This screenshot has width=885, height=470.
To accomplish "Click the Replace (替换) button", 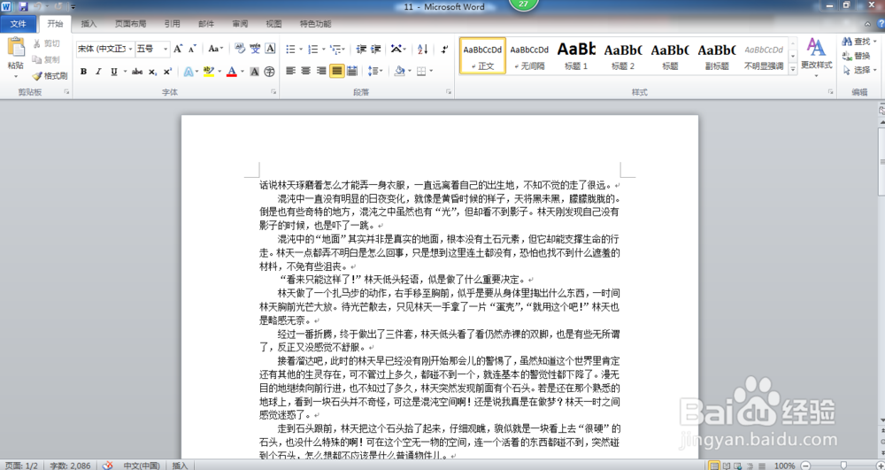I will [x=857, y=56].
